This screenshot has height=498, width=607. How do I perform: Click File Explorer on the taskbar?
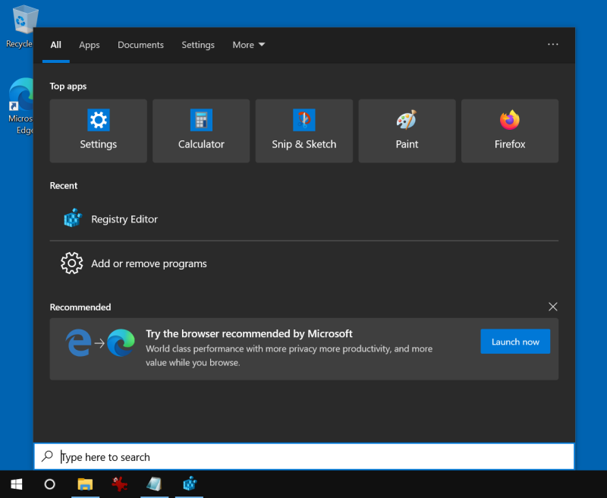[85, 484]
